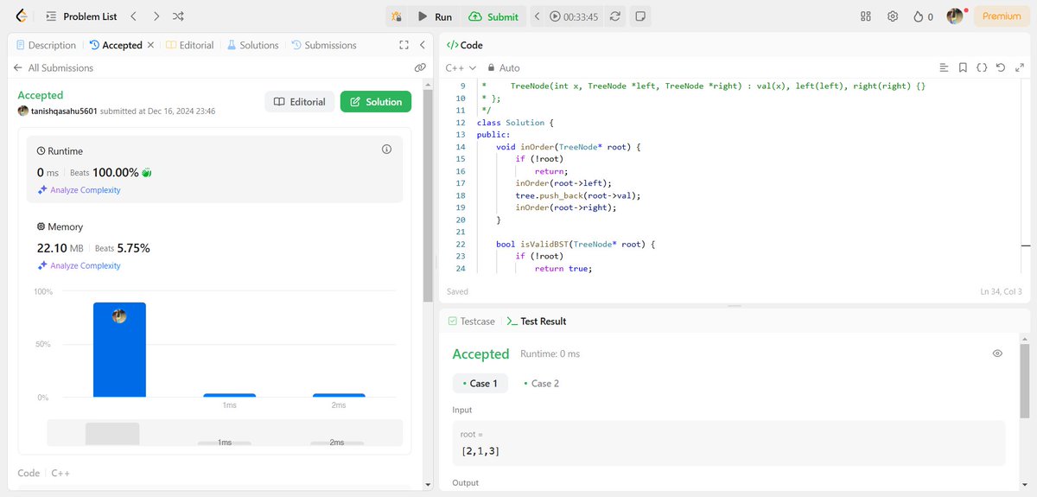The width and height of the screenshot is (1037, 497).
Task: Select Case 1 result
Action: click(480, 384)
